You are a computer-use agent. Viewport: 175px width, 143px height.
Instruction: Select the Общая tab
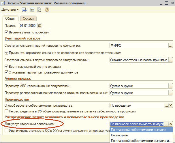(x=10, y=18)
